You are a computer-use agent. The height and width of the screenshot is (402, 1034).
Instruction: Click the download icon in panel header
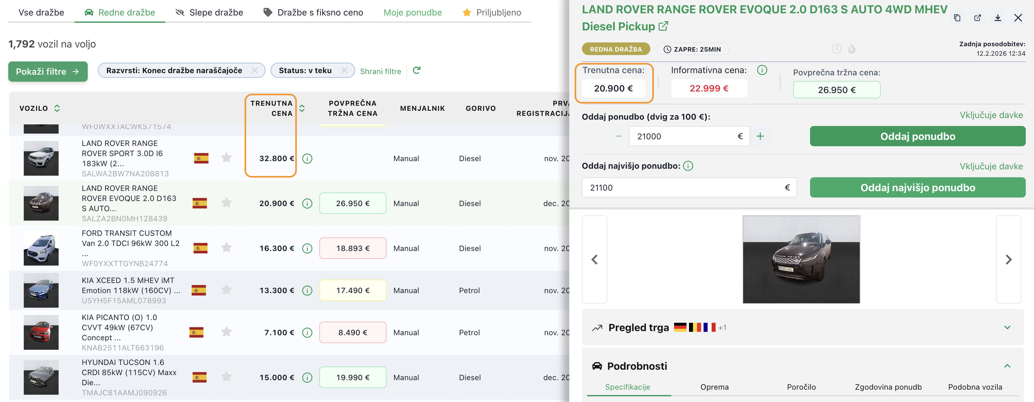[x=998, y=18]
